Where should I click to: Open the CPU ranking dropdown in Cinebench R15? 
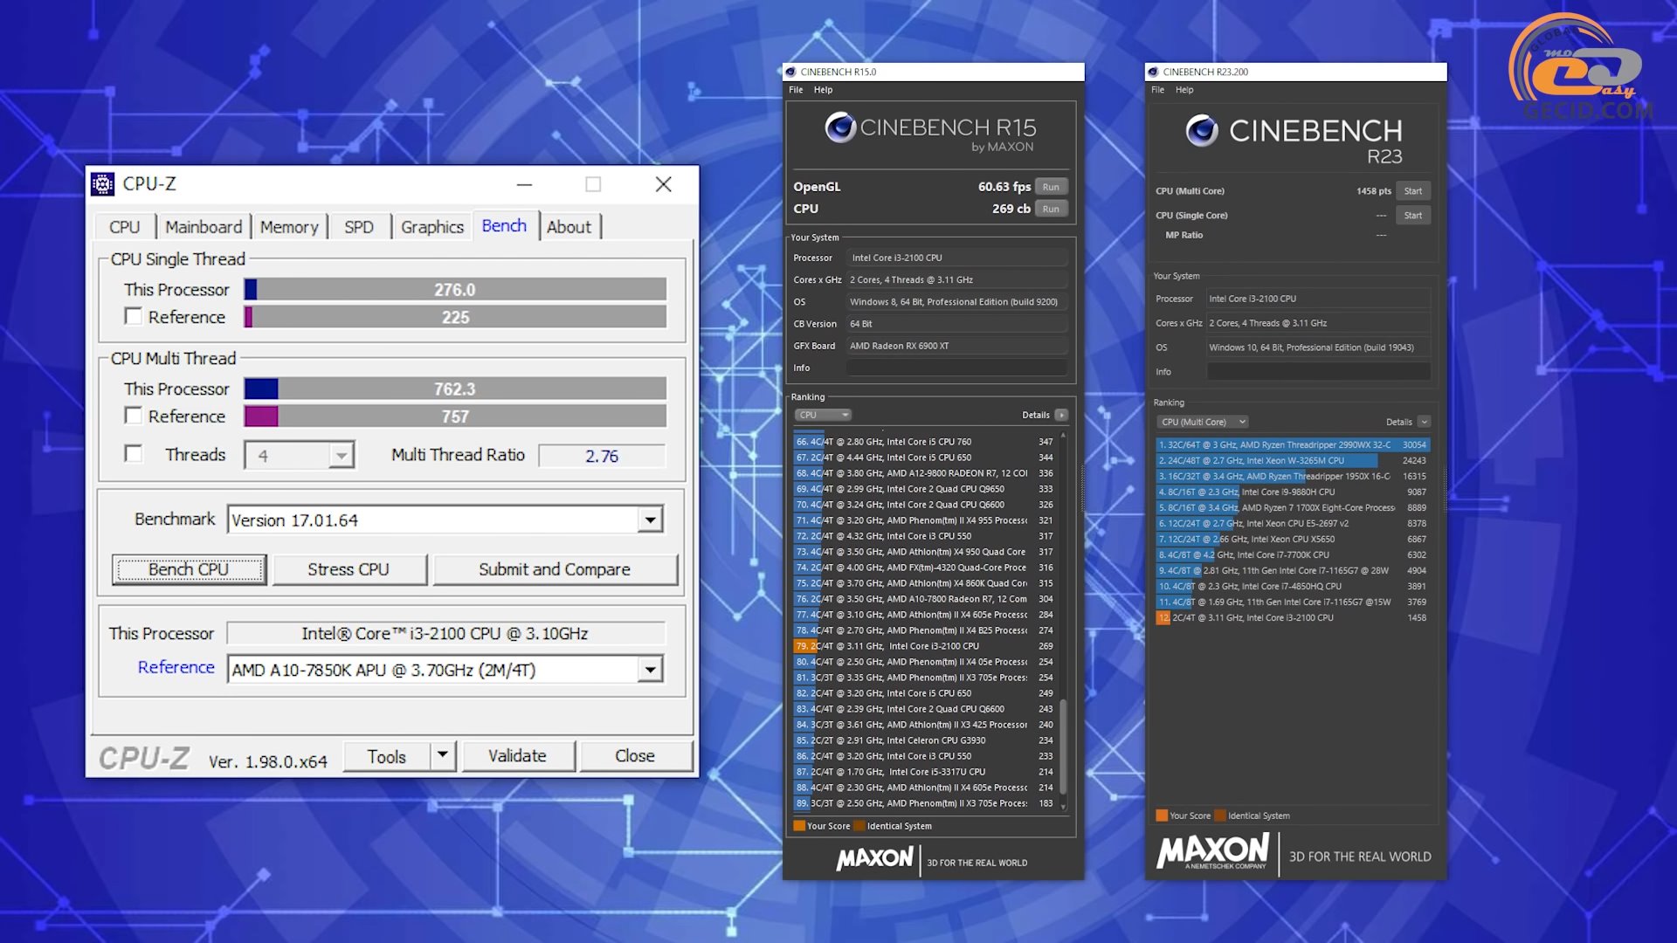click(823, 415)
